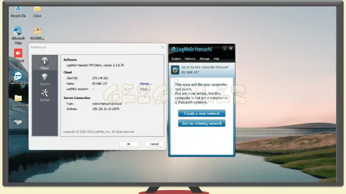Click Join an existing network button
The height and width of the screenshot is (194, 346).
pos(202,123)
